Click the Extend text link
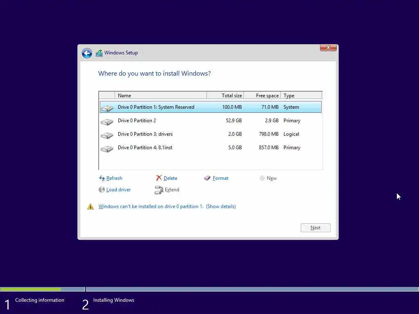The image size is (419, 314). pyautogui.click(x=172, y=190)
